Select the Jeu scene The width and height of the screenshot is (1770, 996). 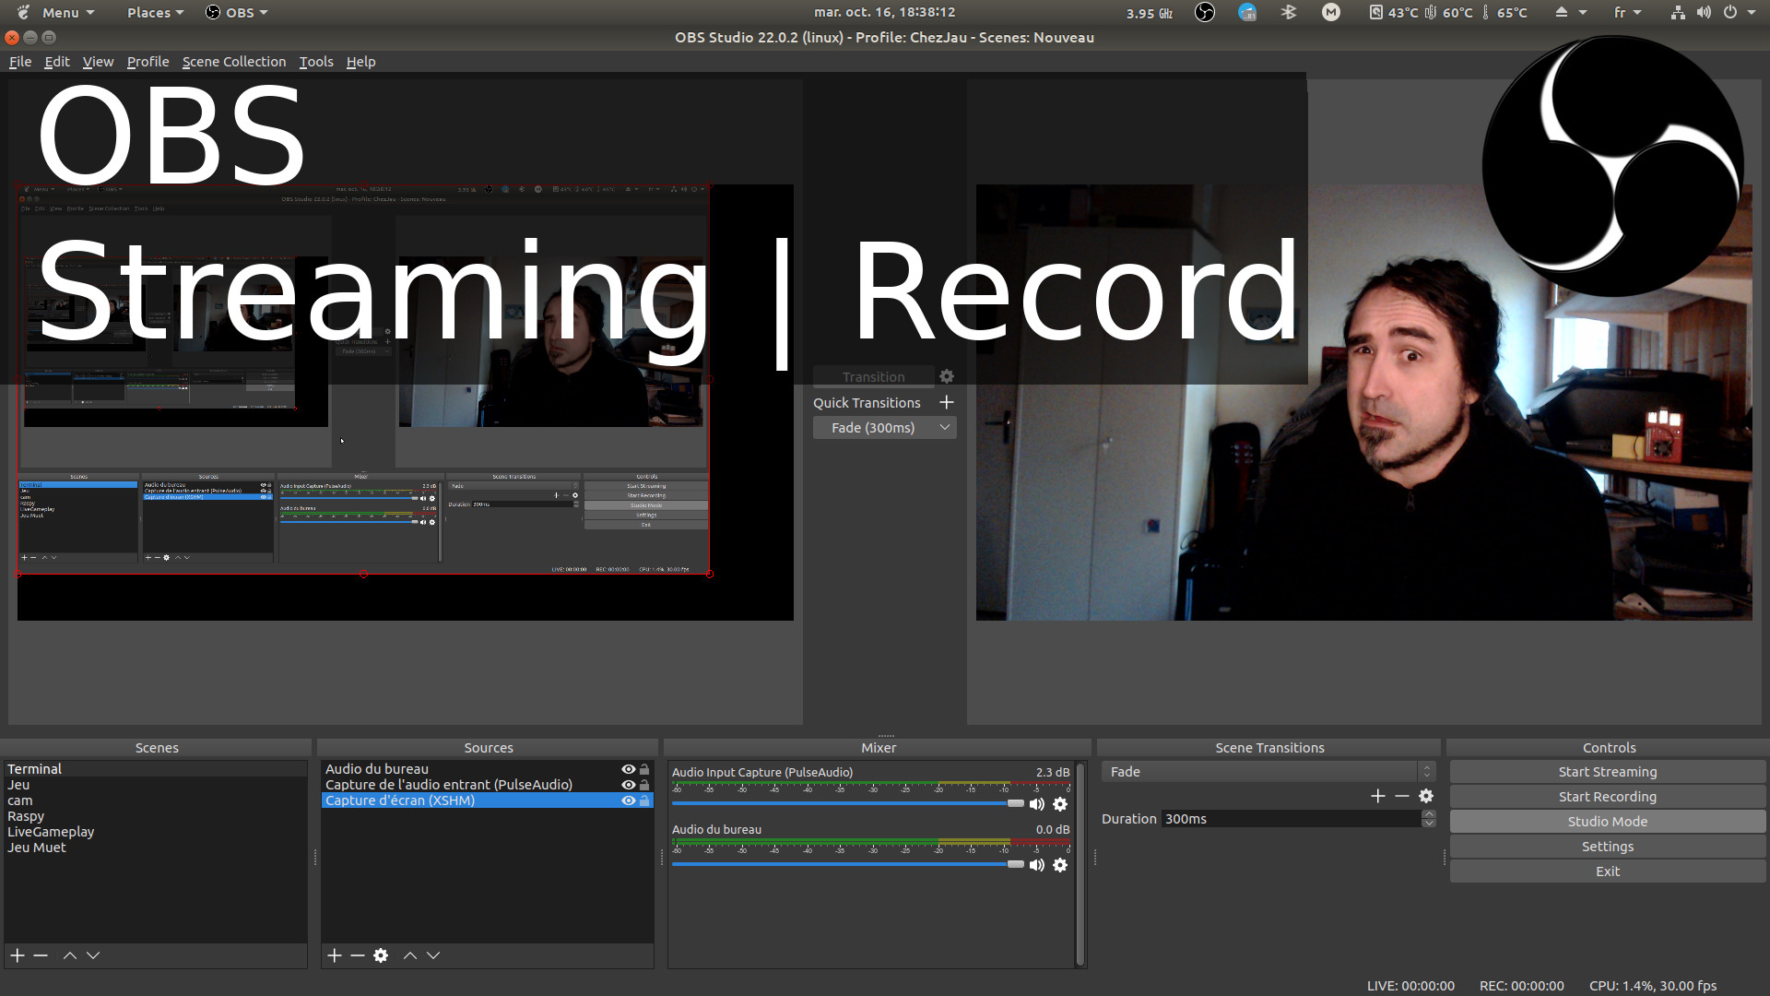(155, 785)
